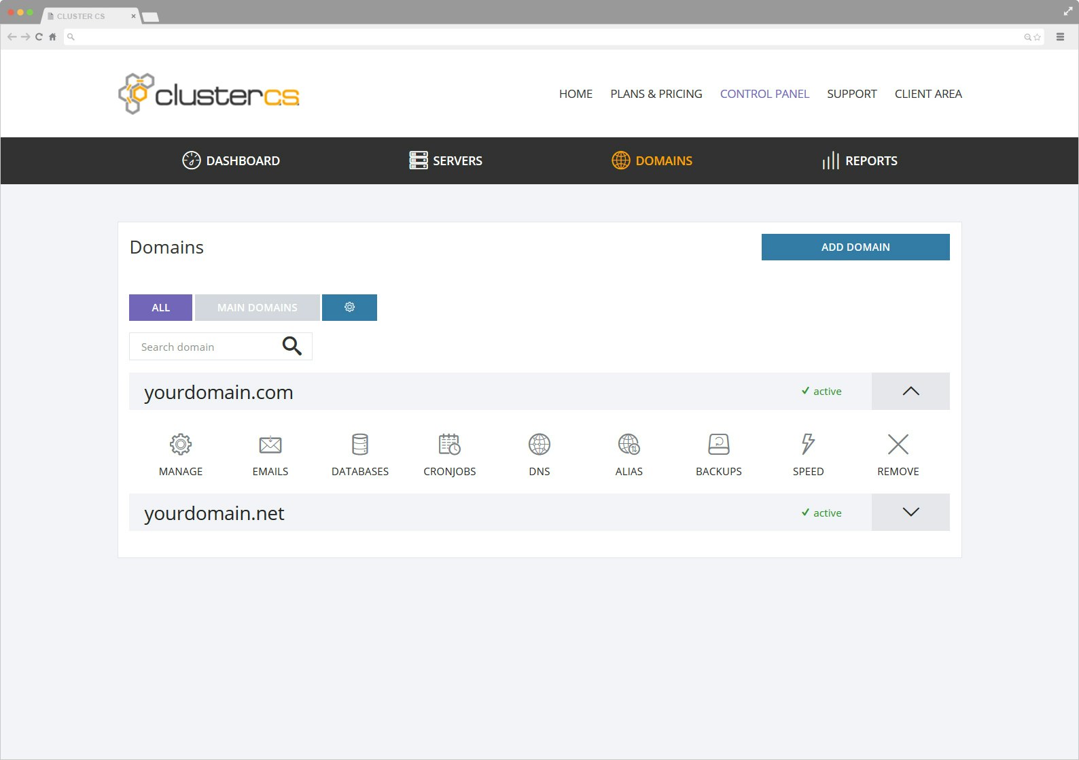Open the CLIENT AREA link
Screen dimensions: 1079x760
[928, 94]
